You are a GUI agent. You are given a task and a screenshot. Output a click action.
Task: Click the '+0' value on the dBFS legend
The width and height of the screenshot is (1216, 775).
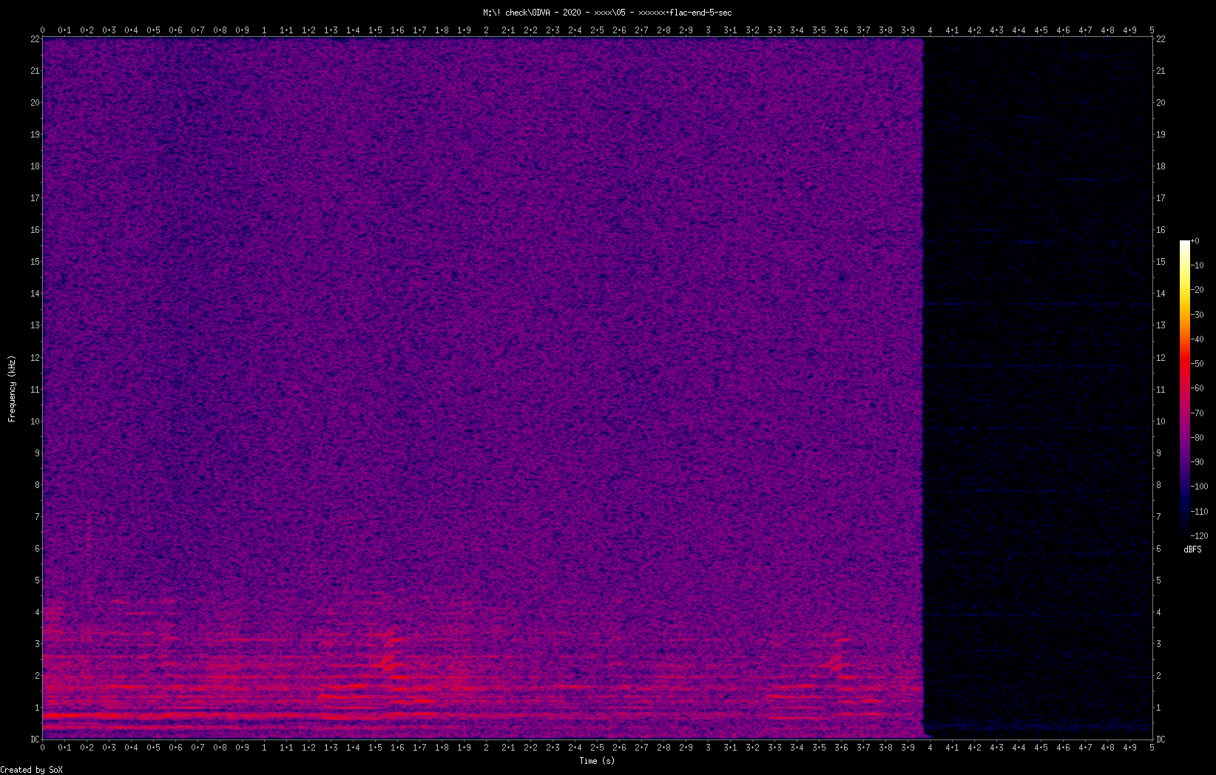(1195, 241)
